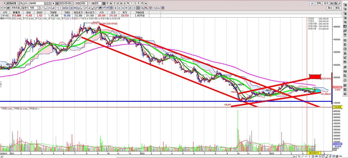
Task: Click the cloud icon beside 전략
Action: coord(312,3)
